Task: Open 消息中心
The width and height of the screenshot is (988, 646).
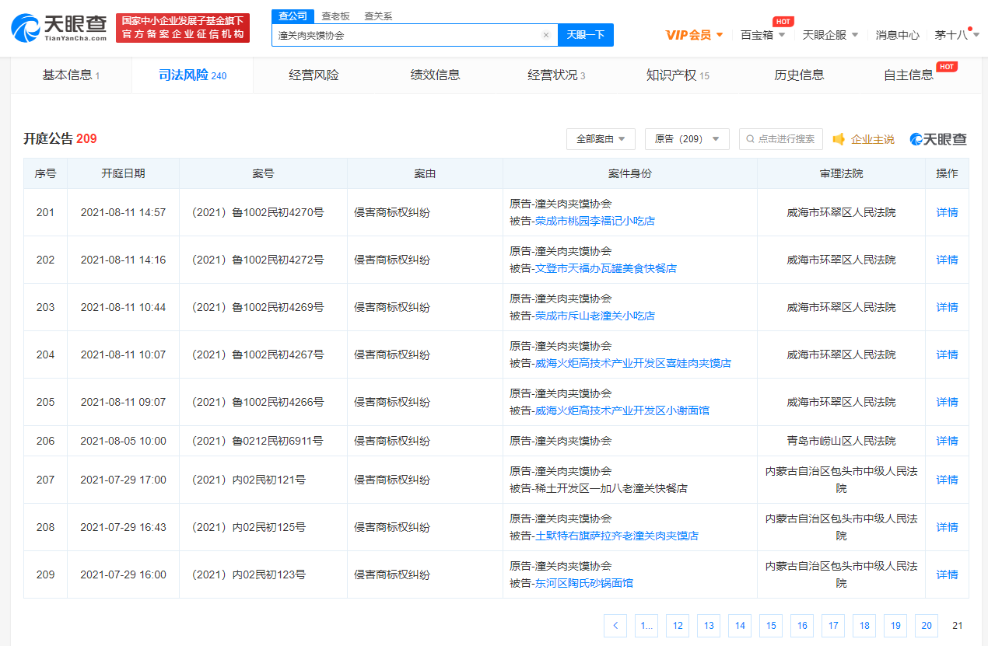Action: click(897, 35)
